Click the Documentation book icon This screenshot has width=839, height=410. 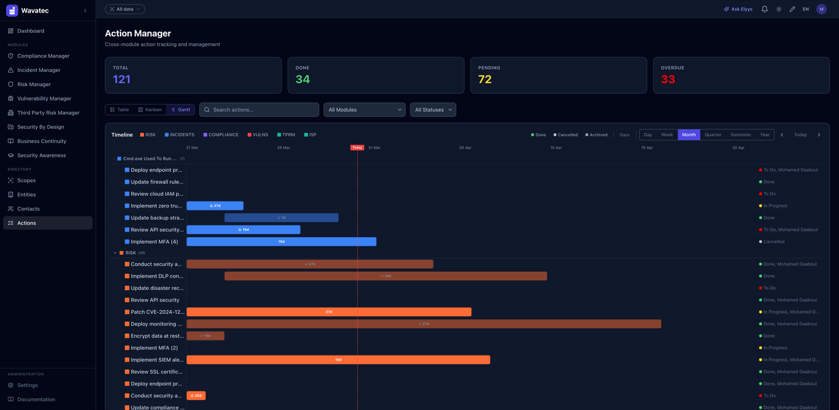[10, 399]
